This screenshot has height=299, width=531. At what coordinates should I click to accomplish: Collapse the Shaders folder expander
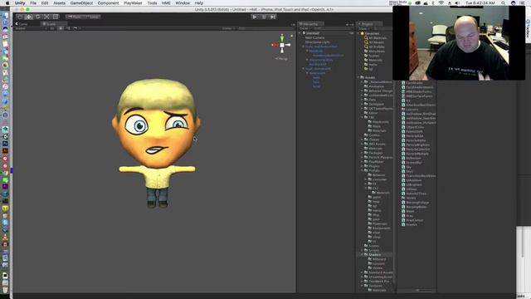[362, 255]
